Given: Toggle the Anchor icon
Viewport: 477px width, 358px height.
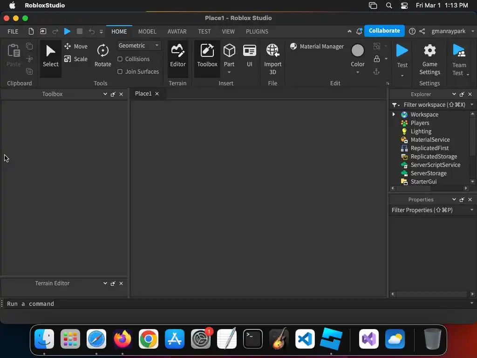Looking at the screenshot, I should (376, 71).
